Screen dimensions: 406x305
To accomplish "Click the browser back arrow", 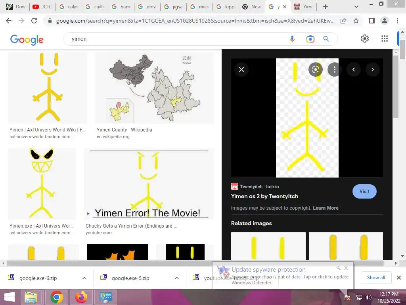I will point(9,21).
